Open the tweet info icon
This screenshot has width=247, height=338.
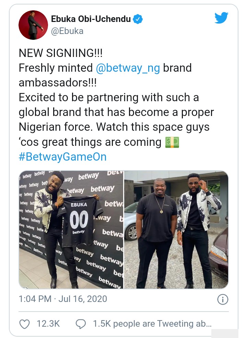pyautogui.click(x=223, y=299)
